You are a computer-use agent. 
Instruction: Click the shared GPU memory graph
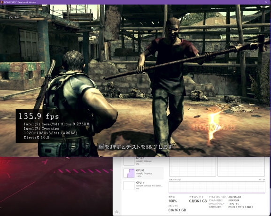217,187
